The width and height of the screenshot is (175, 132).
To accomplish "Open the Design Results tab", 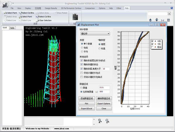I will 51,8.
